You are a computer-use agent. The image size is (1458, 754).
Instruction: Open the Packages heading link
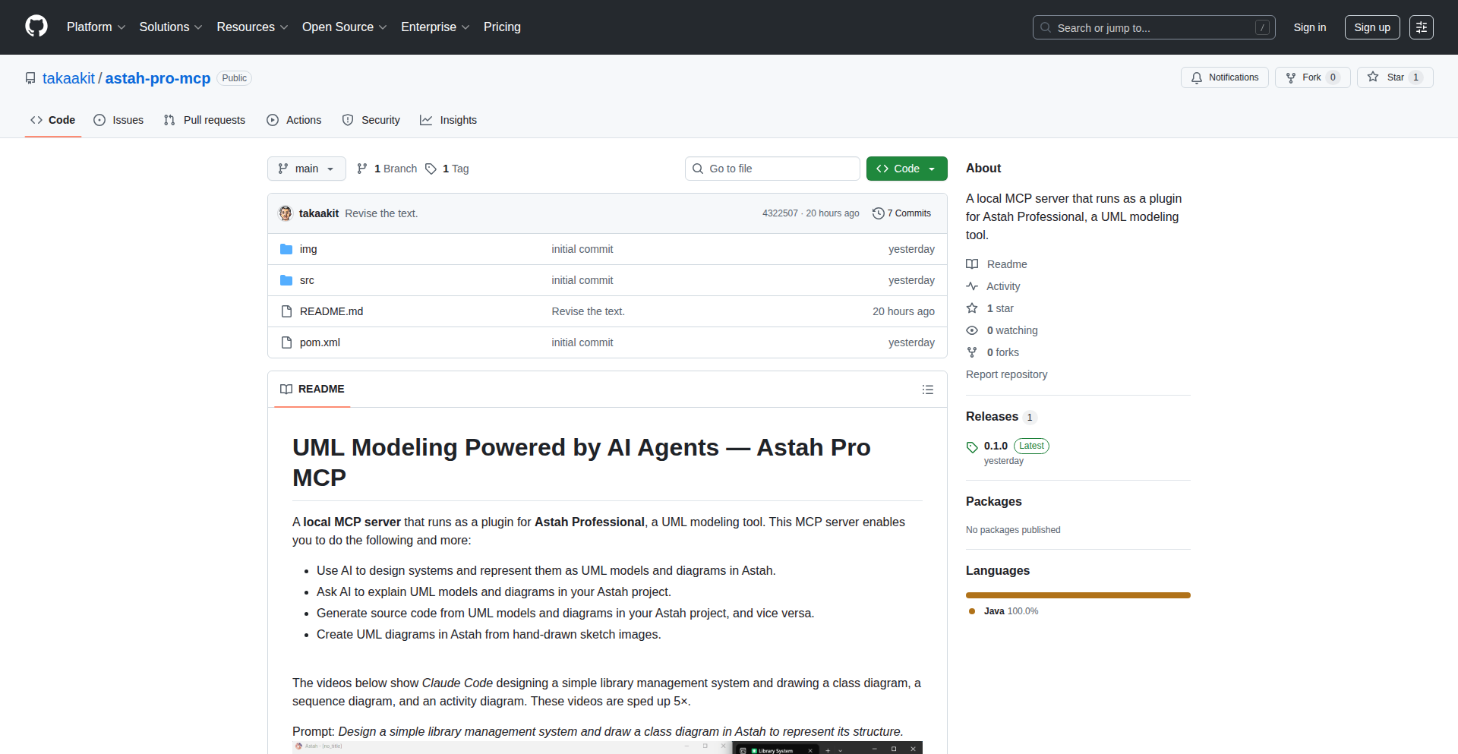[993, 501]
